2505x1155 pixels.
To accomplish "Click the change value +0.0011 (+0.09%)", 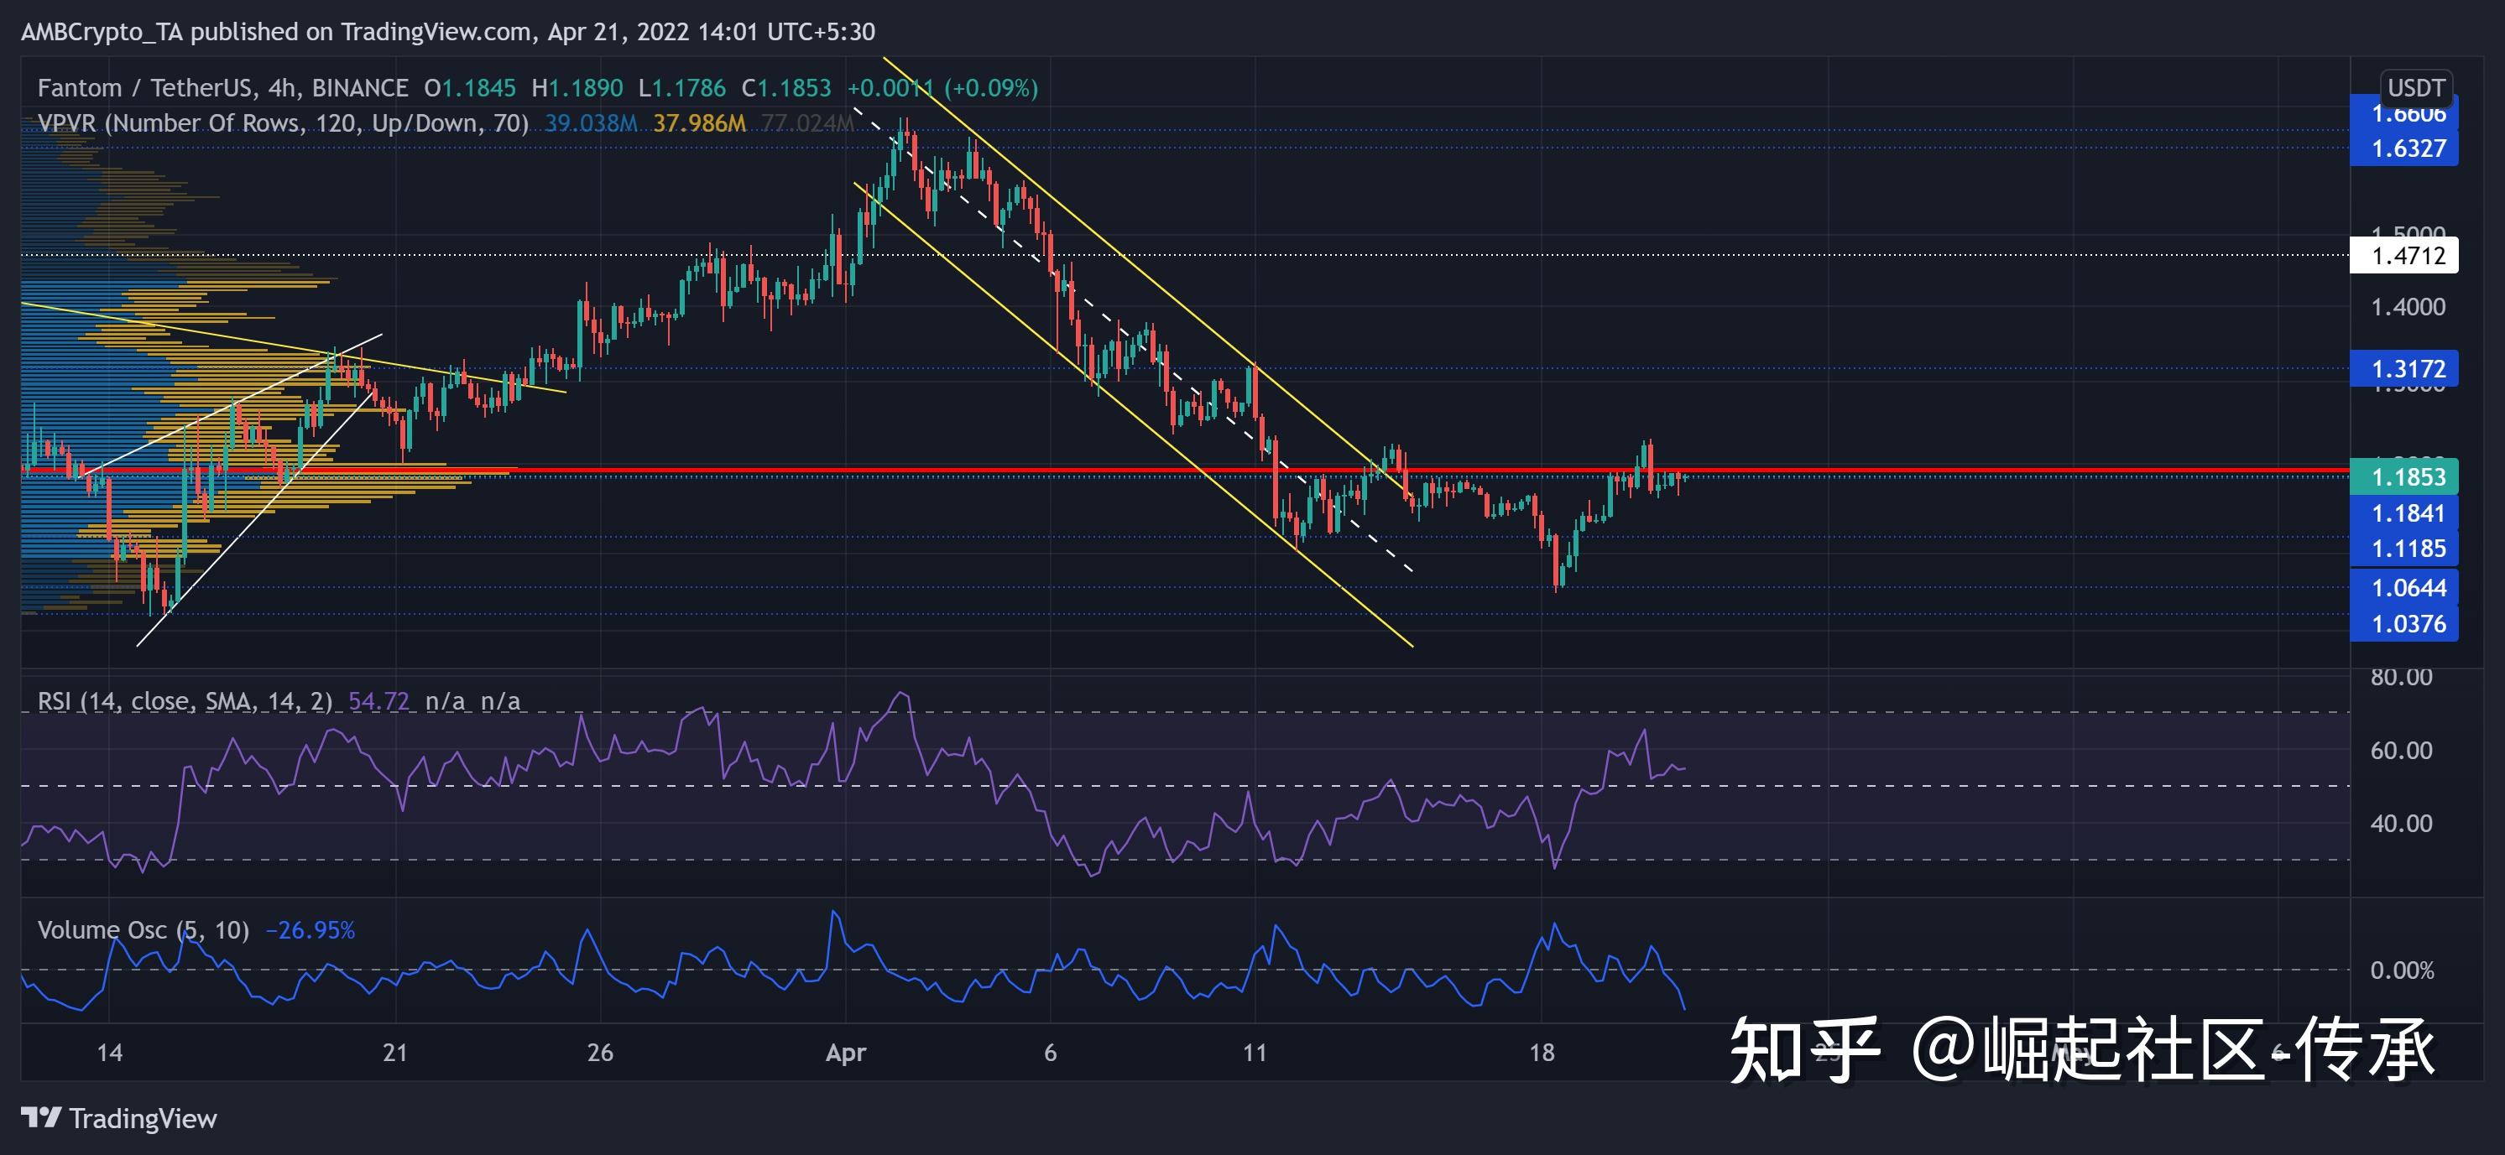I will point(942,88).
